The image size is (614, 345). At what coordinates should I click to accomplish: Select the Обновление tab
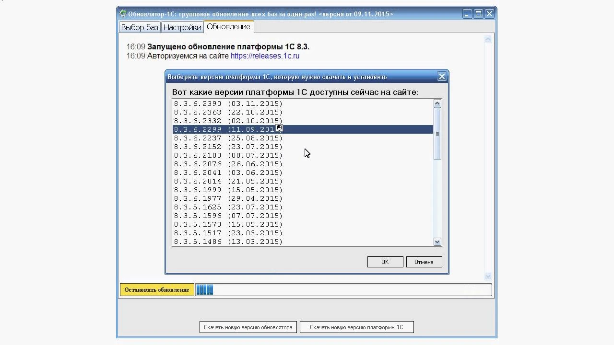(x=228, y=27)
